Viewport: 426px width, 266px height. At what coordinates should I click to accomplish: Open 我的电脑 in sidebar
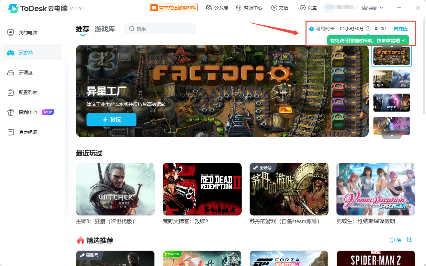(x=32, y=33)
